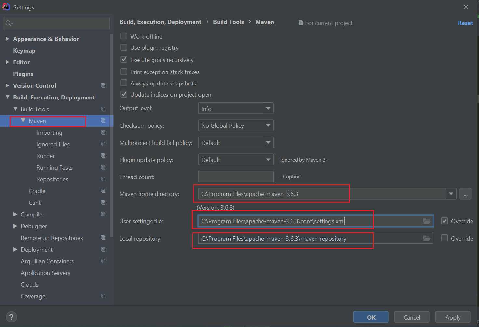Click project-level icon beside Runner
The width and height of the screenshot is (479, 327).
tap(103, 156)
